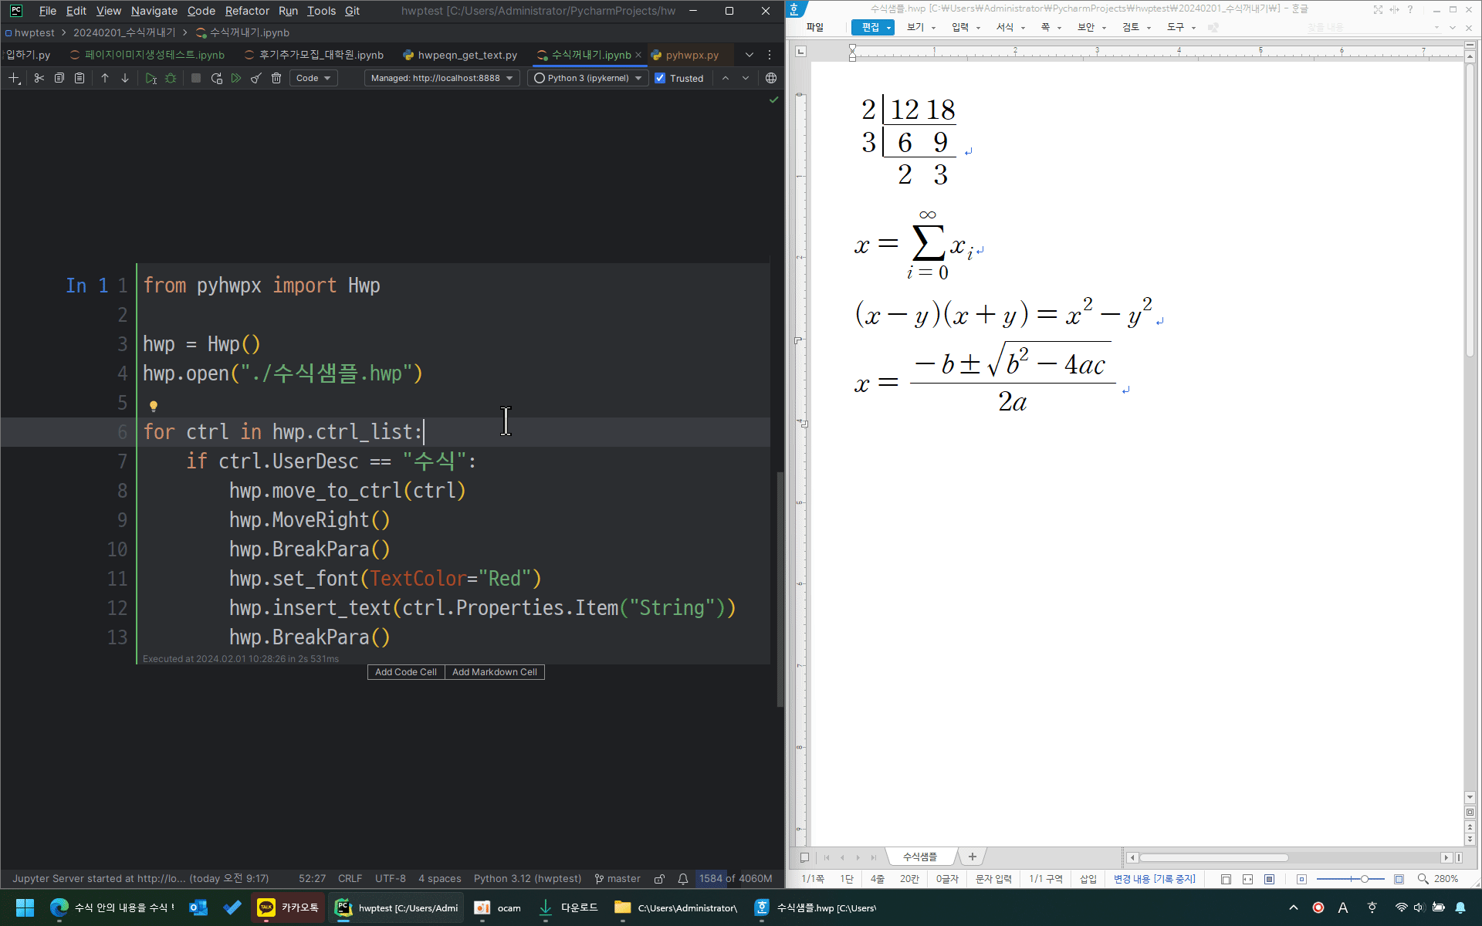Run all cells in notebook
Image resolution: width=1482 pixels, height=926 pixels.
coord(236,78)
